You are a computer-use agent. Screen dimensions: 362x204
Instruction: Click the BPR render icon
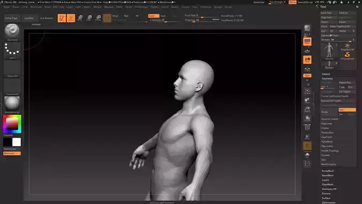pyautogui.click(x=307, y=28)
